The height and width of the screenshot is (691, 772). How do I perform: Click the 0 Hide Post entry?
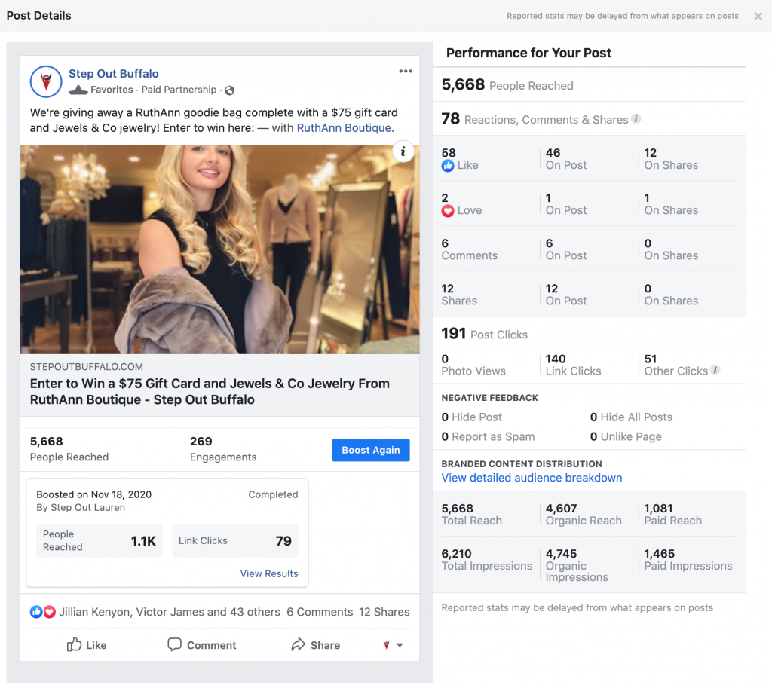pyautogui.click(x=472, y=417)
